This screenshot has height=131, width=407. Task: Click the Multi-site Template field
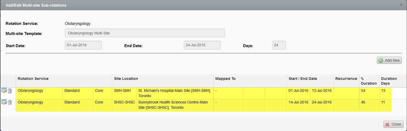[x=145, y=33]
